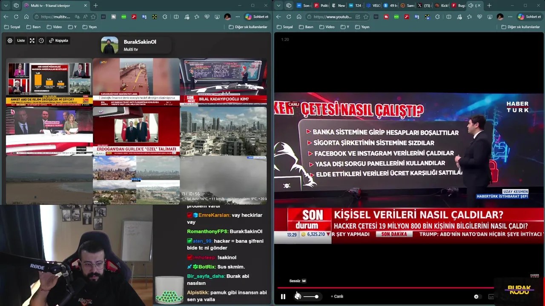Image resolution: width=545 pixels, height=306 pixels.
Task: Open new tab in right browser
Action: coord(489,6)
